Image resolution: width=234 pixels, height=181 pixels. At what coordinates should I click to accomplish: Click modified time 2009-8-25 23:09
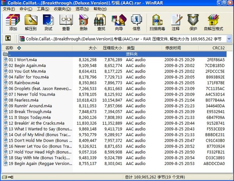[x=179, y=89]
